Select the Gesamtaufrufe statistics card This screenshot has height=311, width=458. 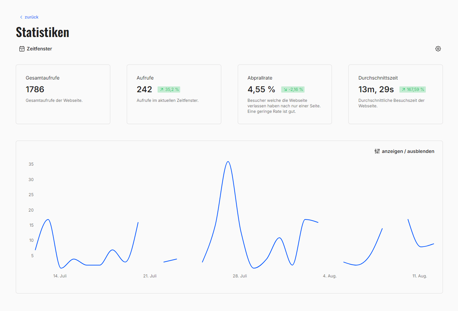63,94
